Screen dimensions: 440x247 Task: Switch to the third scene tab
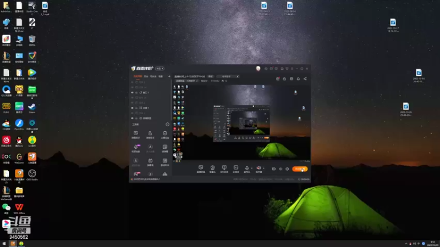(153, 76)
